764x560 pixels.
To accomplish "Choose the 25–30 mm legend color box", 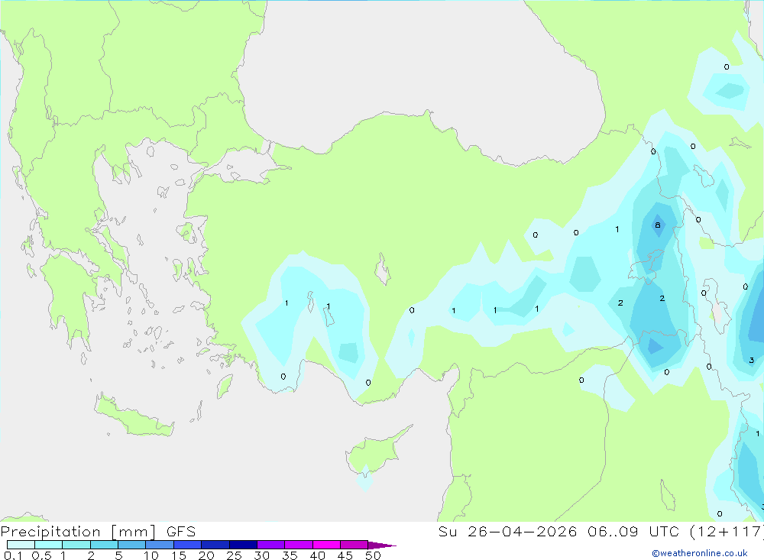I will click(x=243, y=545).
